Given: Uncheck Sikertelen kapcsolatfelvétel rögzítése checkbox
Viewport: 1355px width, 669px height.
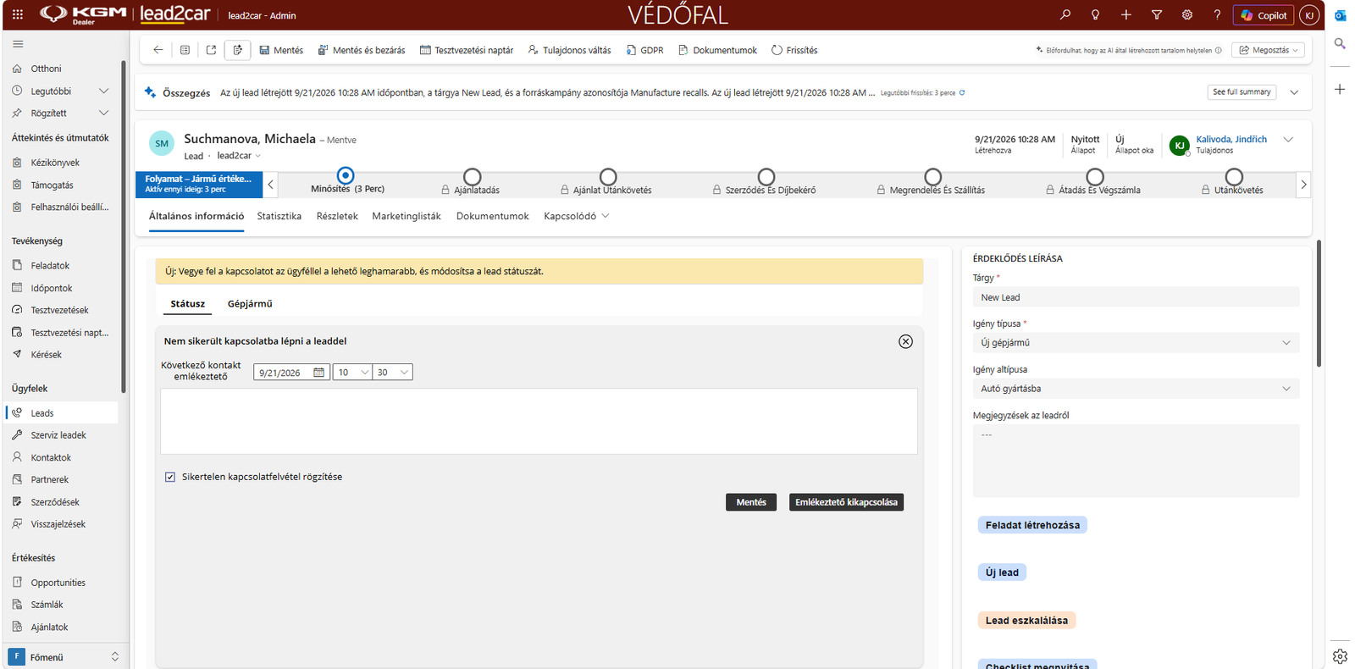Looking at the screenshot, I should tap(170, 477).
